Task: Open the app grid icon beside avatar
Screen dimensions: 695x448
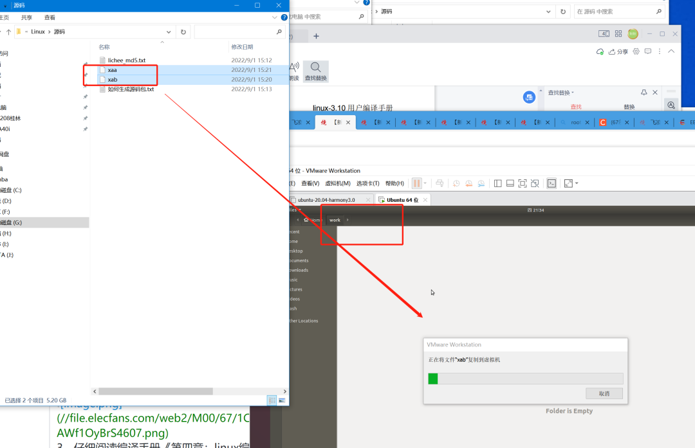Action: pos(618,33)
